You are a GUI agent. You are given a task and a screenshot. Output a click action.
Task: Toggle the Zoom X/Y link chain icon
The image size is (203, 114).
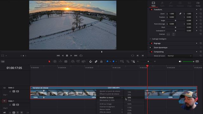pyautogui.click(x=180, y=14)
